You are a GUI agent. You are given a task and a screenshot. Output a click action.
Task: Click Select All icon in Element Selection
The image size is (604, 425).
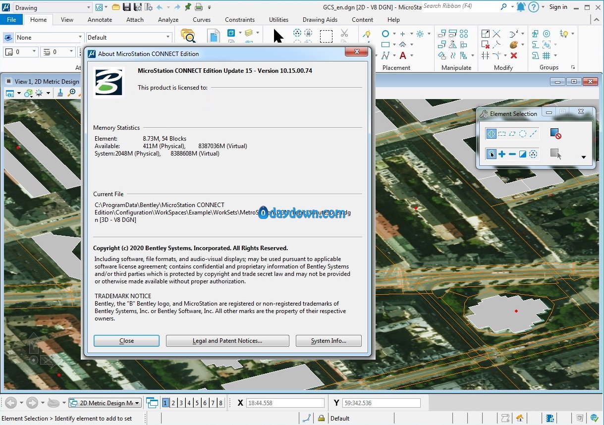533,154
